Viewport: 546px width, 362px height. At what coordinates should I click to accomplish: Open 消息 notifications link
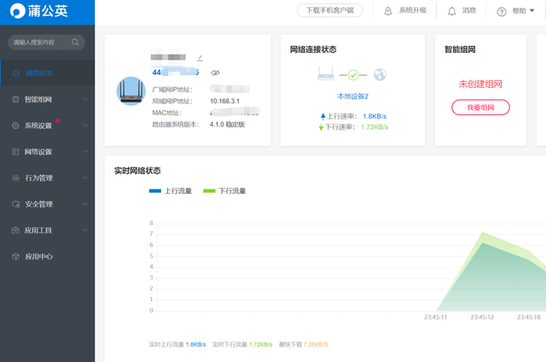pos(469,10)
